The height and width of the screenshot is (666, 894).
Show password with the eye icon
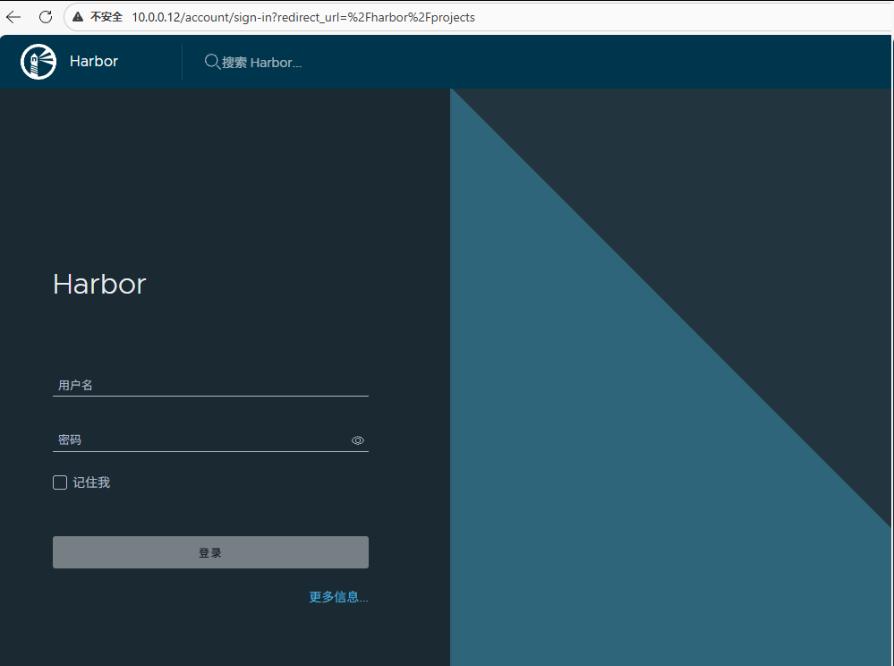point(357,440)
